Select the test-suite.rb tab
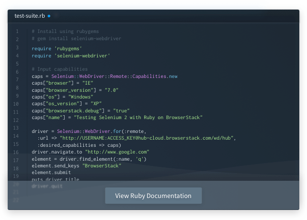 (x=30, y=16)
